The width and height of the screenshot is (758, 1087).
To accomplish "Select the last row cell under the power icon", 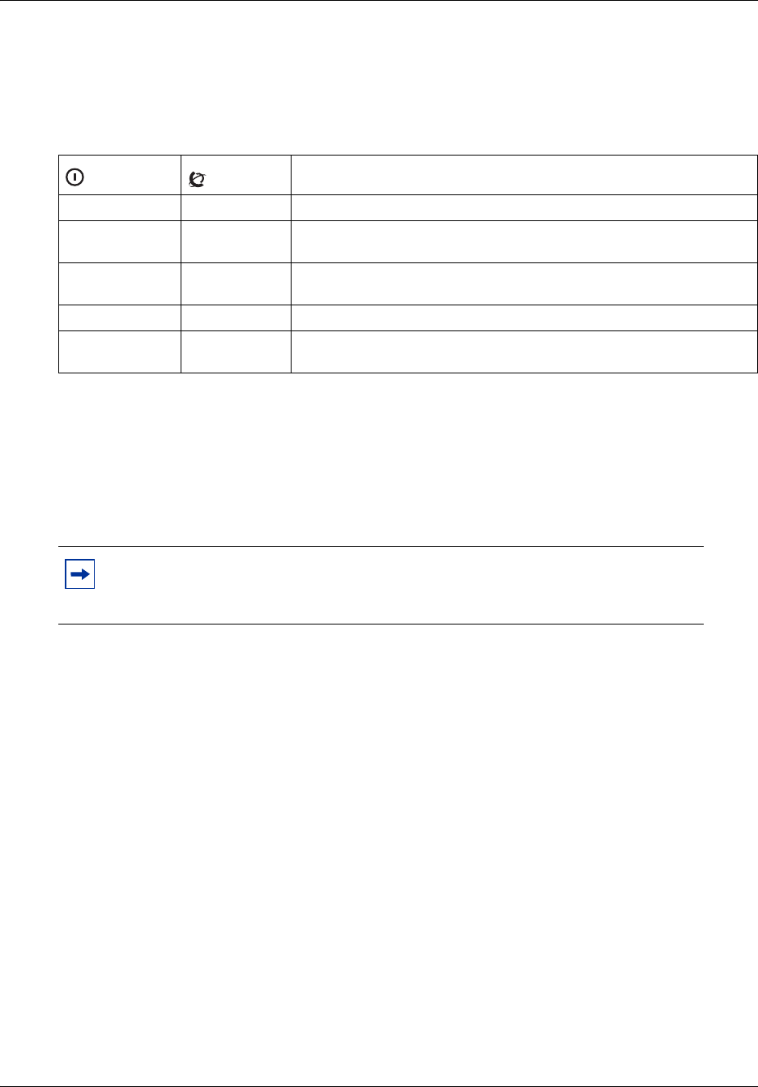I will [x=120, y=352].
